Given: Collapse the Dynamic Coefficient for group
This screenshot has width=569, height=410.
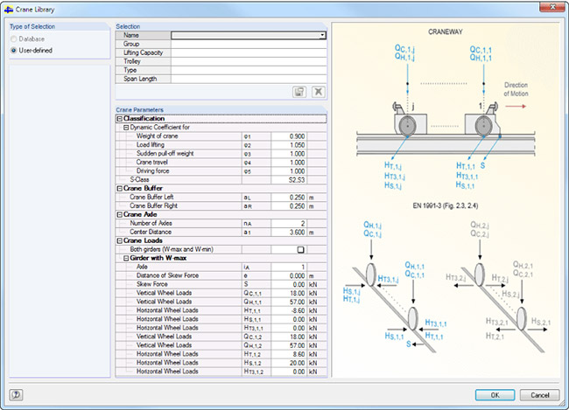Looking at the screenshot, I should tap(126, 128).
